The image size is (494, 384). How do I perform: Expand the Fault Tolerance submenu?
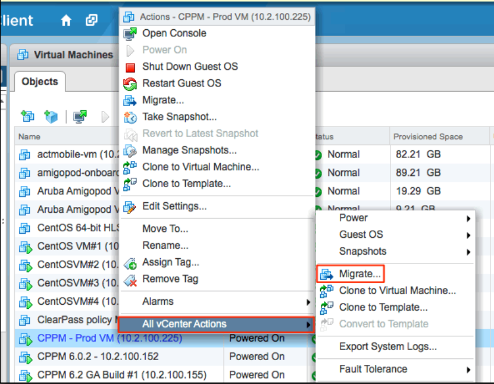point(395,369)
